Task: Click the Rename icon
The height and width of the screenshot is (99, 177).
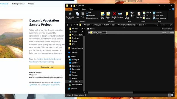Action: 120,14
